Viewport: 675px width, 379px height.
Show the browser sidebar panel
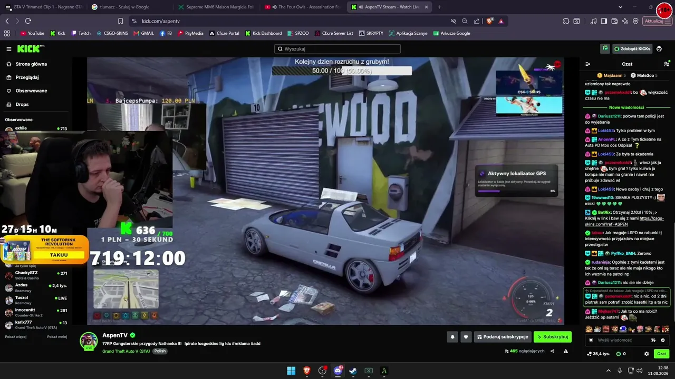[x=604, y=21]
